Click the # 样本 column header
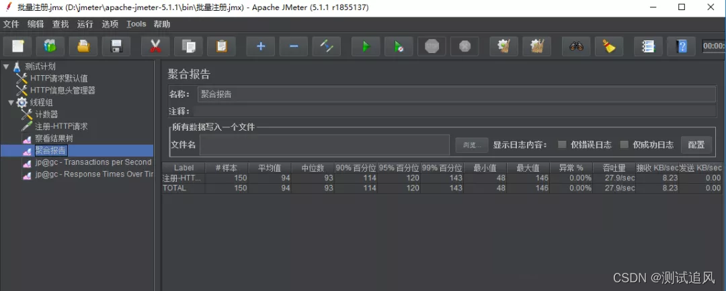The width and height of the screenshot is (726, 291). 227,168
